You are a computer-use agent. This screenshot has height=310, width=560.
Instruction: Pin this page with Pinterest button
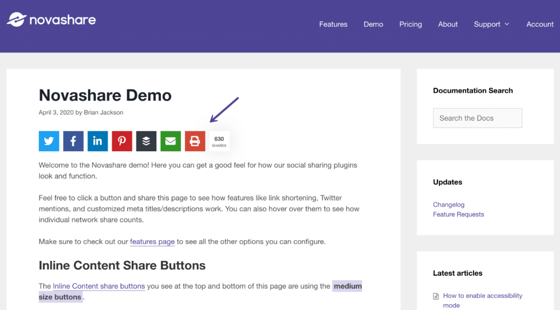point(122,141)
